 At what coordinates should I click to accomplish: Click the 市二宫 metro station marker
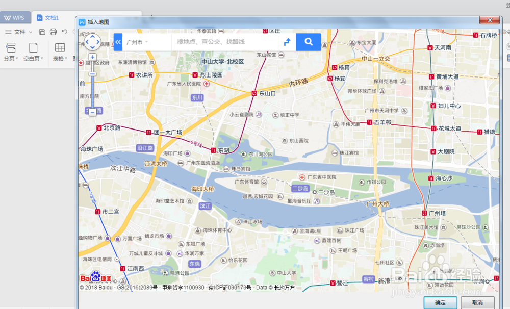[97, 212]
